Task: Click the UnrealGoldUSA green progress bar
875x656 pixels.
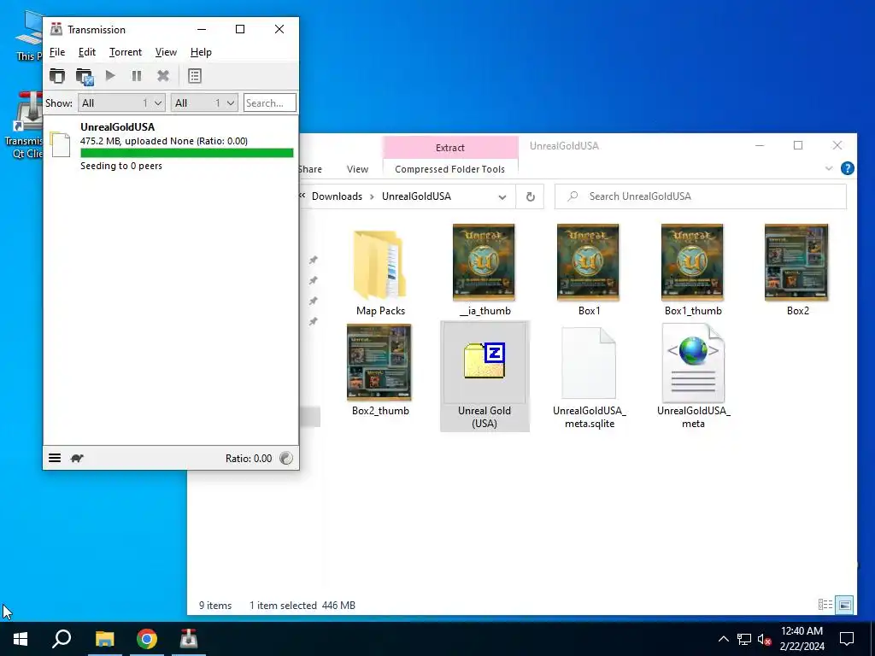Action: [187, 153]
